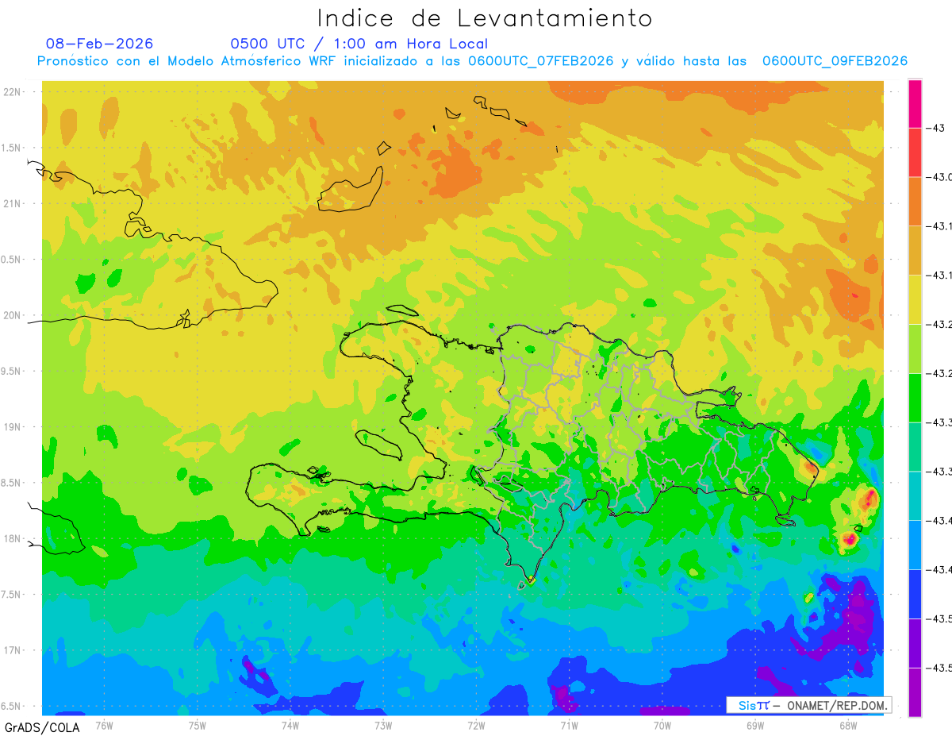Click the '-43.0' legend value

[x=939, y=177]
